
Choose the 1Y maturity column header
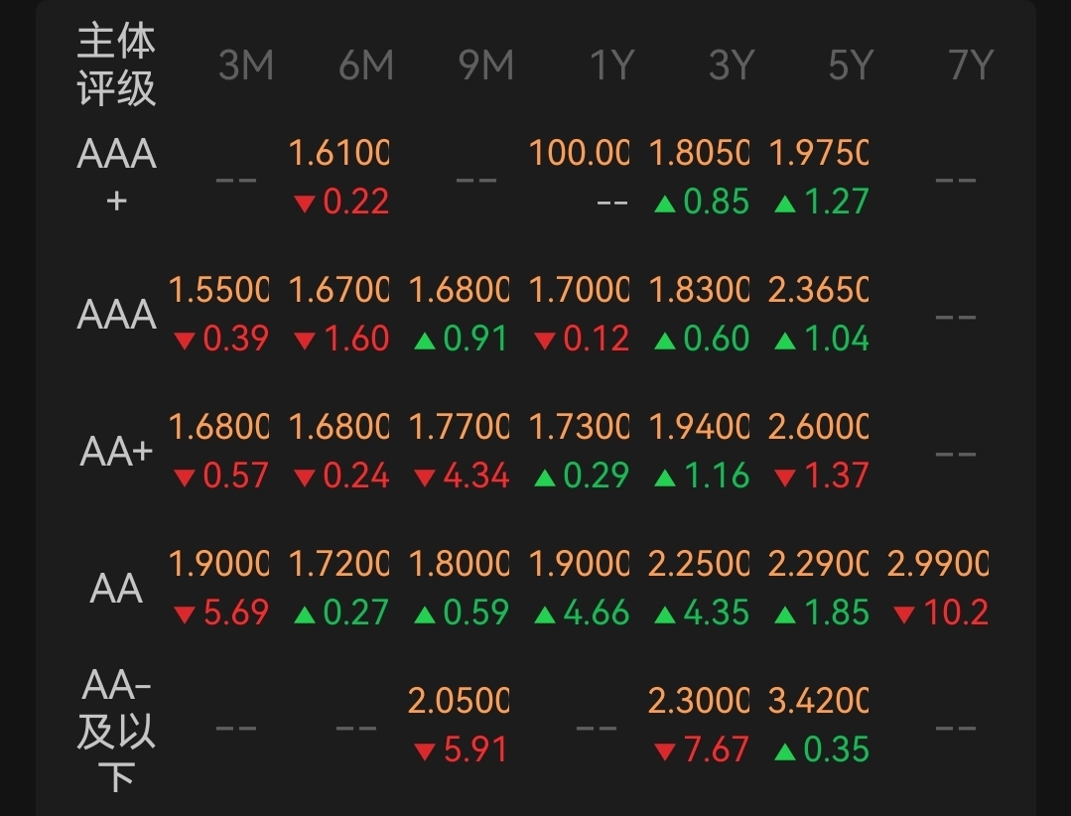[610, 66]
